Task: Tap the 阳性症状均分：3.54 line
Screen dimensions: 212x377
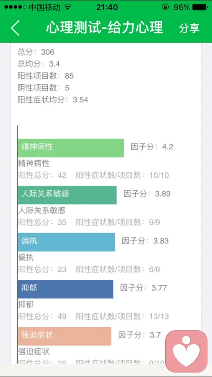Action: click(53, 99)
